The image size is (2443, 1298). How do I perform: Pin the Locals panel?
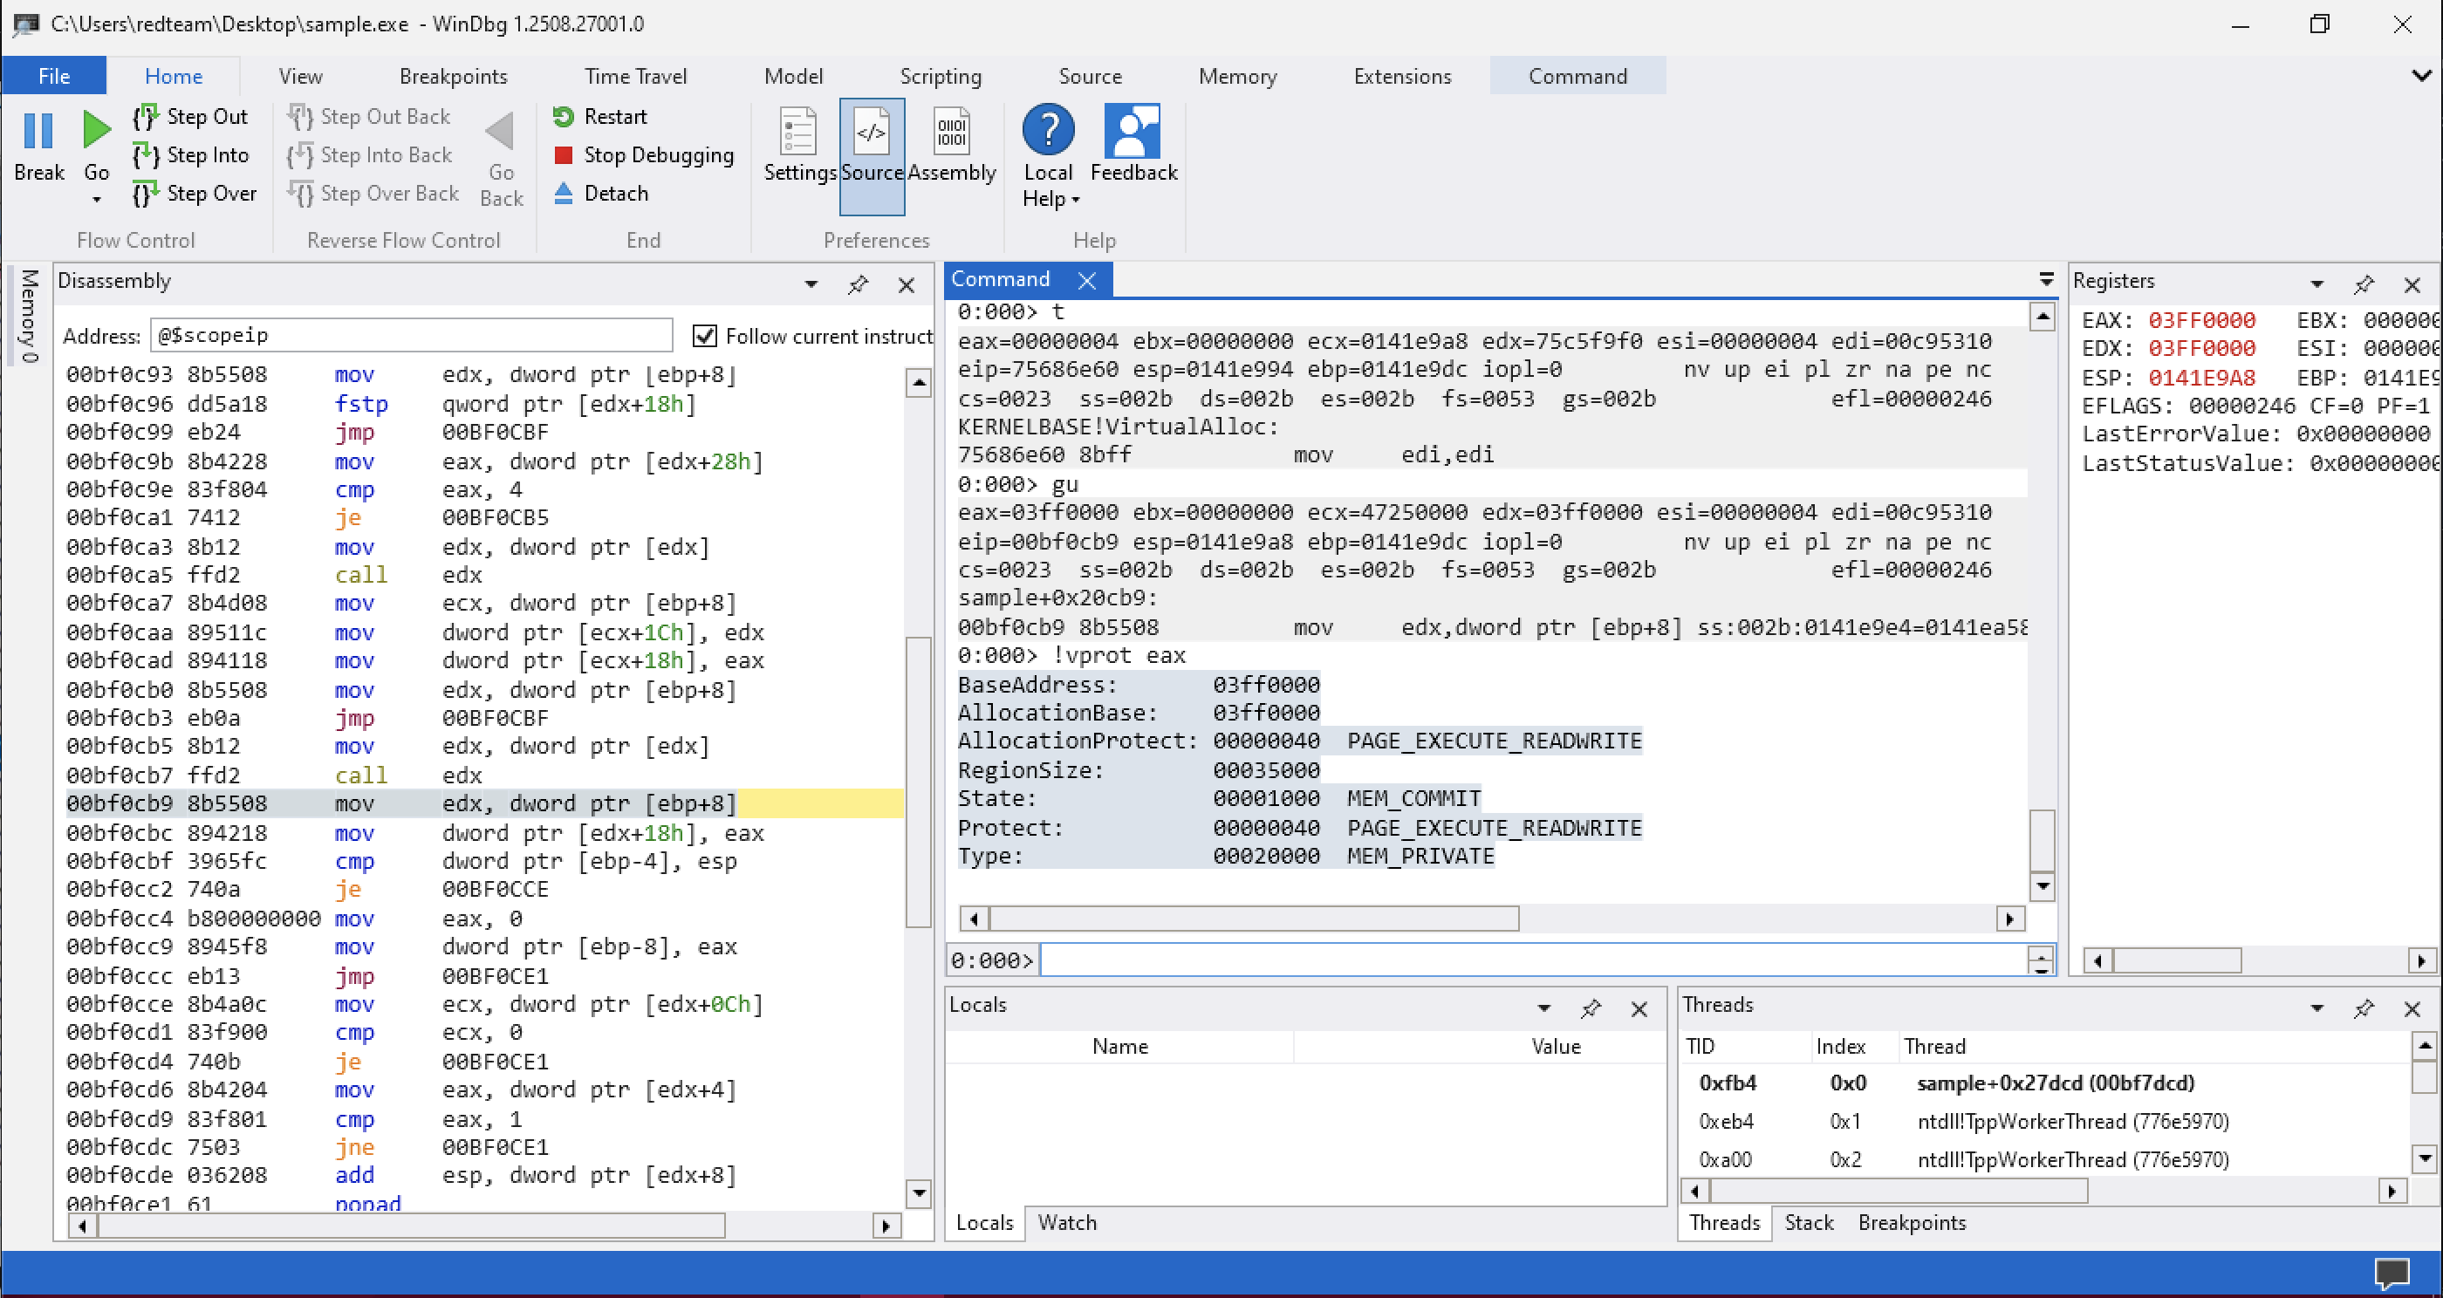pos(1591,1008)
